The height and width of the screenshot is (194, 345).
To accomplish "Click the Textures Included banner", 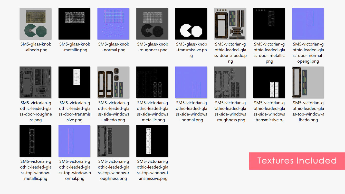I will (x=297, y=161).
